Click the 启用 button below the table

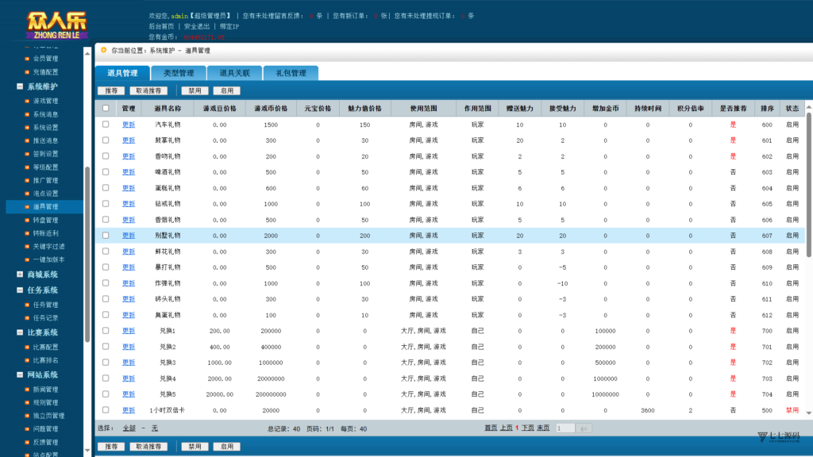point(227,447)
